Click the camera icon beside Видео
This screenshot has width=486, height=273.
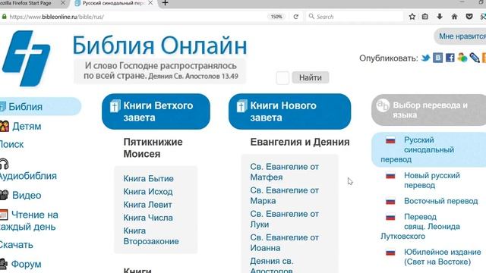(x=4, y=195)
